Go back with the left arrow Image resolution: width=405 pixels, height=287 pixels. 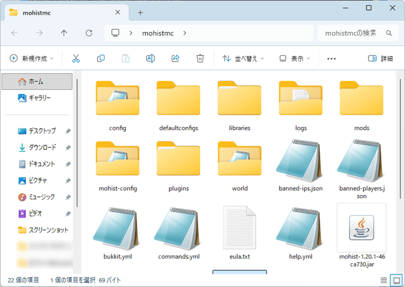[x=14, y=33]
